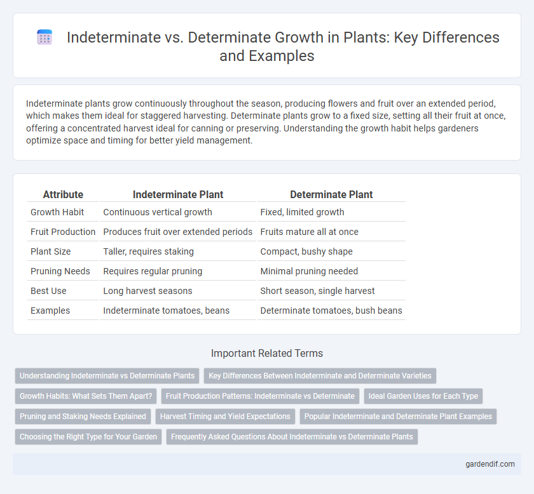Open 'Understanding Indeterminate vs Determinate Plants' tag
The image size is (534, 494).
[107, 376]
